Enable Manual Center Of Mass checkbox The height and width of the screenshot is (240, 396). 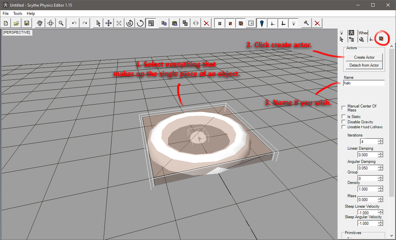click(x=344, y=108)
